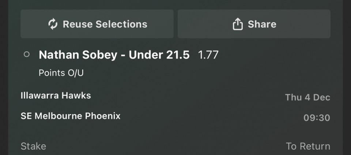351x155 pixels.
Task: Click the 1.77 odds value
Action: pyautogui.click(x=208, y=55)
